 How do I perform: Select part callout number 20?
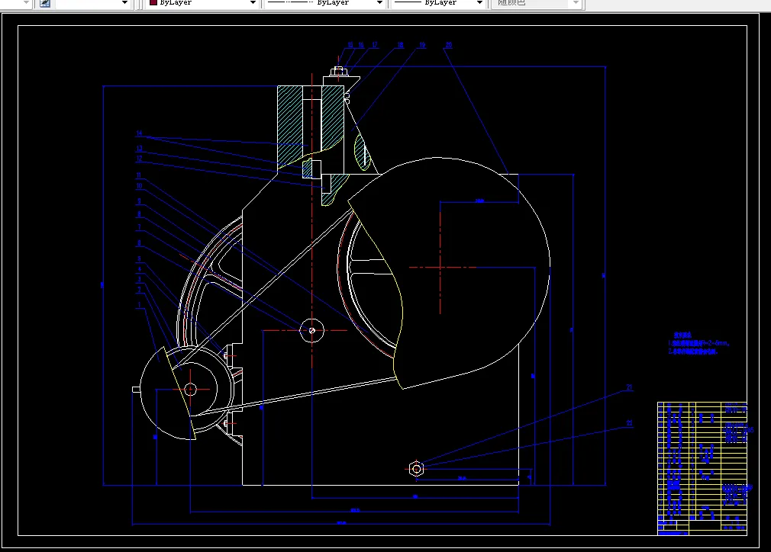448,45
